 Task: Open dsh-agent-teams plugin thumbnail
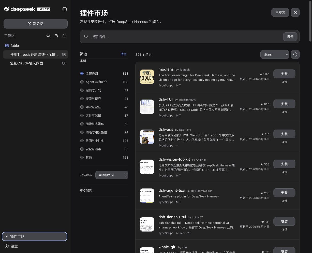point(147,195)
